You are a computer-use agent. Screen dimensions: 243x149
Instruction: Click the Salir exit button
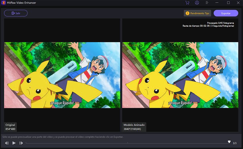tap(16, 13)
